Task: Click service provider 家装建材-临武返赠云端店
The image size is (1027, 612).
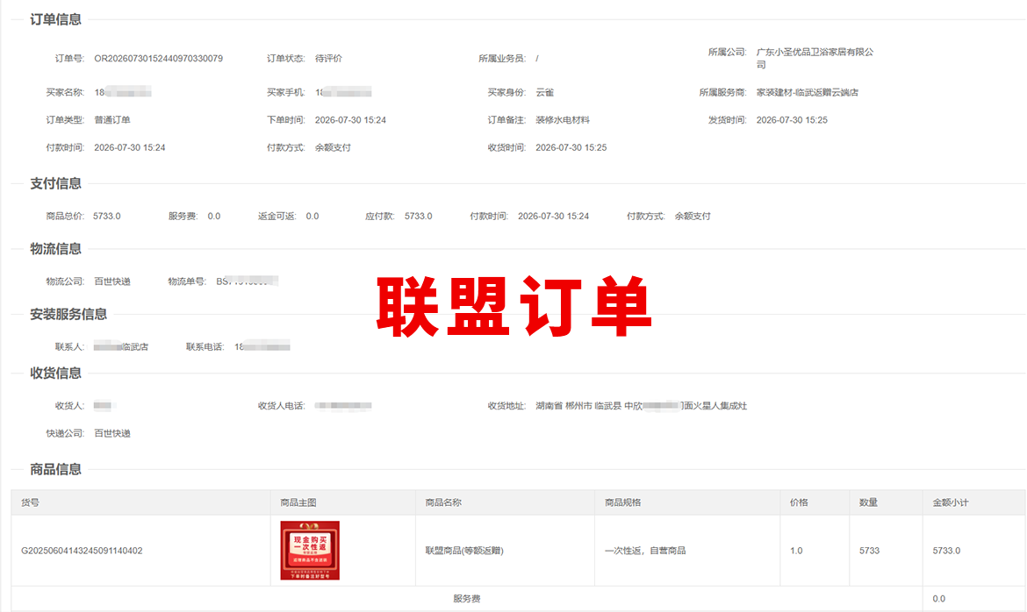Action: coord(807,92)
